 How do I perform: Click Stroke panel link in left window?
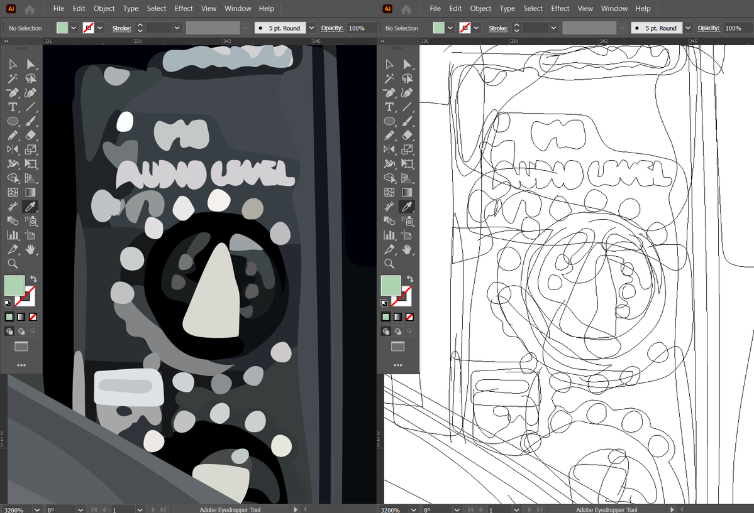tap(121, 28)
